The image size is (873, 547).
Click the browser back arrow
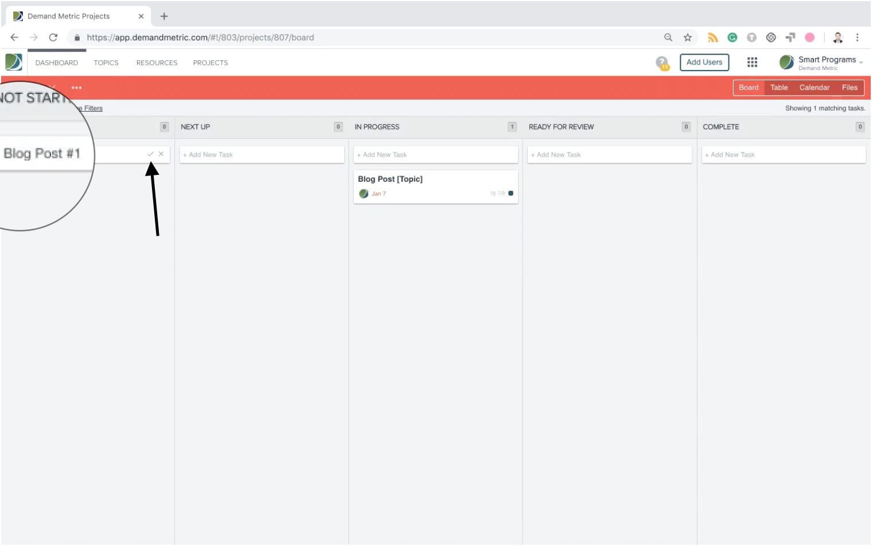14,37
